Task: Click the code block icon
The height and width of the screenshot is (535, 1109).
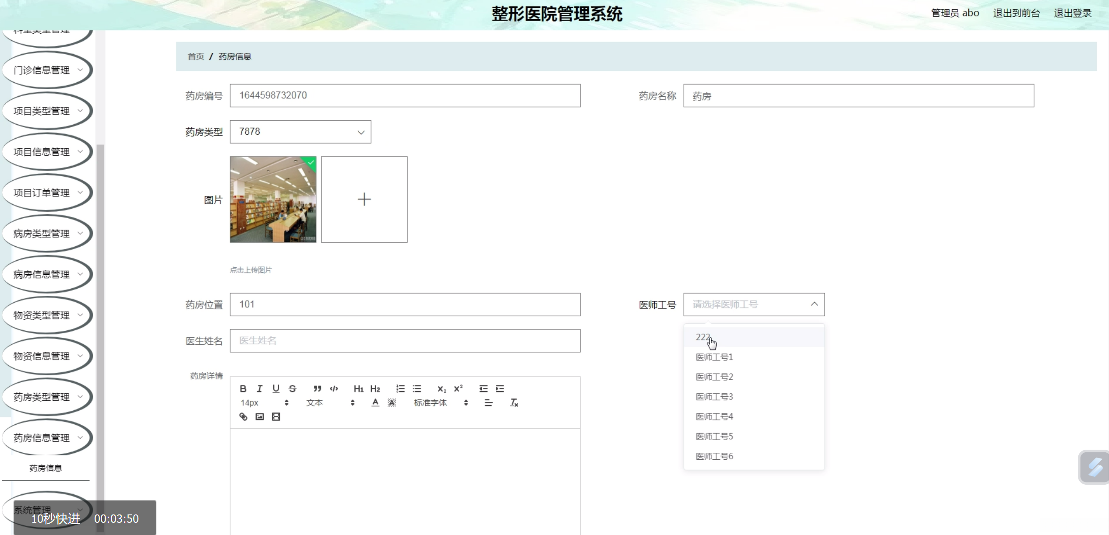Action: coord(334,388)
